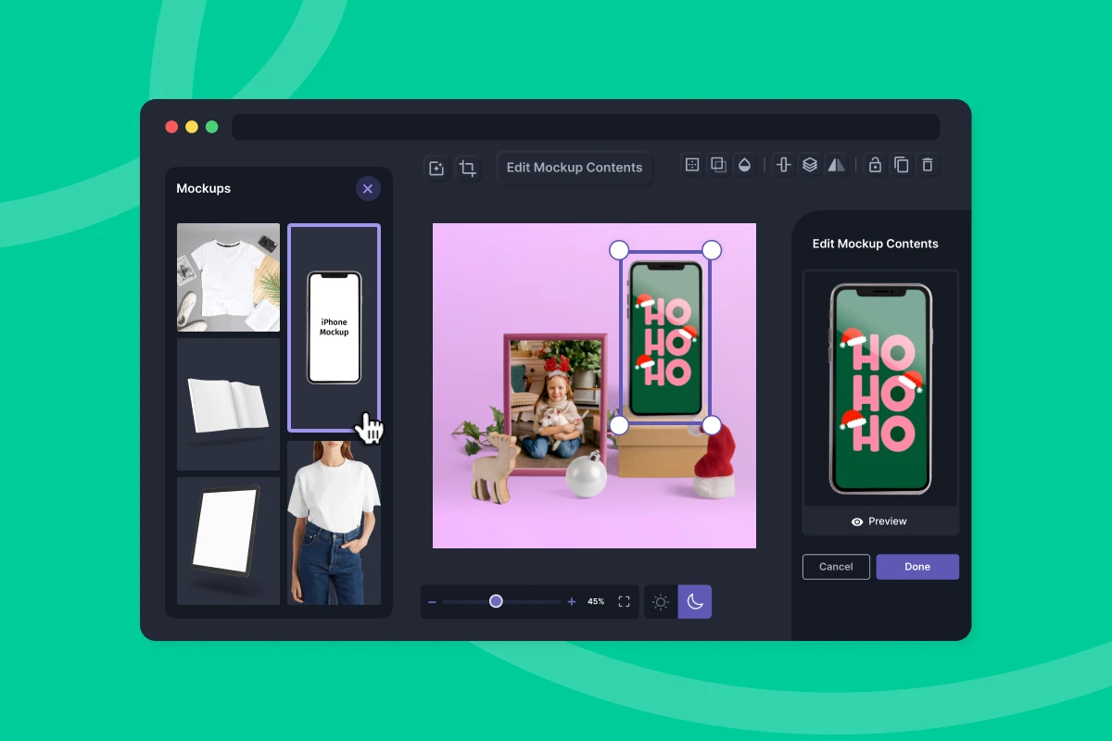Click Edit Mockup Contents toolbar button
This screenshot has height=741, width=1112.
(575, 168)
